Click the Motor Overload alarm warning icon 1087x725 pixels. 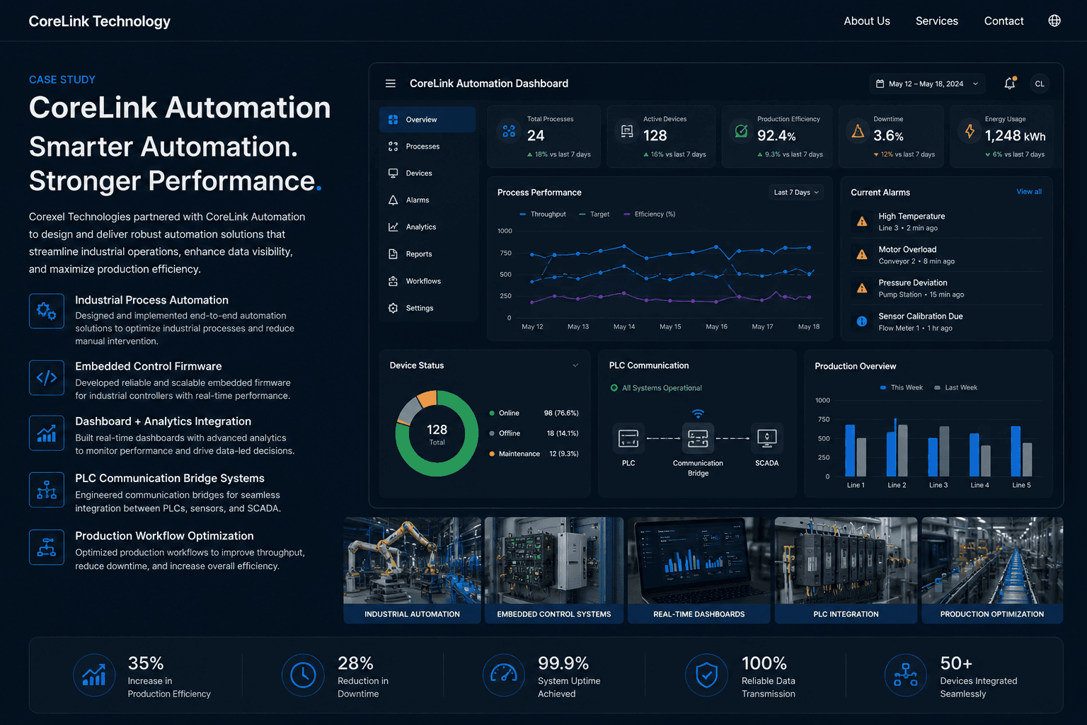(x=862, y=255)
